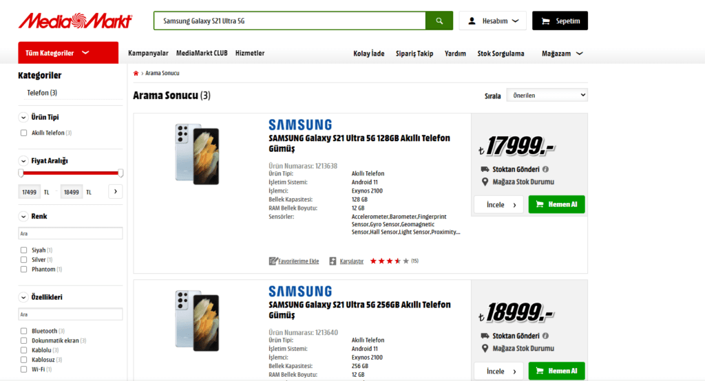Image resolution: width=705 pixels, height=381 pixels.
Task: Click the Renk search input field
Action: pyautogui.click(x=70, y=234)
